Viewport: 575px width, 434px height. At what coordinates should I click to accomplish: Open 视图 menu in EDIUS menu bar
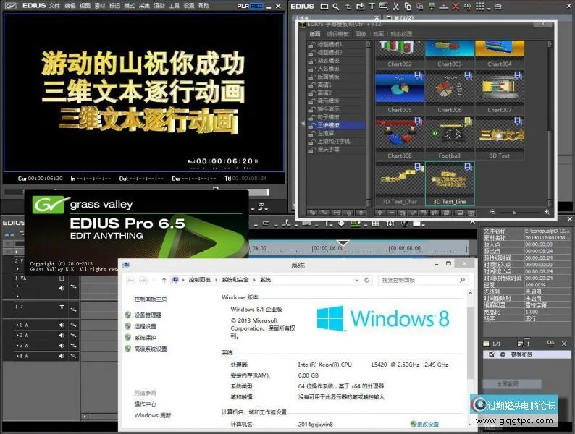click(x=85, y=6)
